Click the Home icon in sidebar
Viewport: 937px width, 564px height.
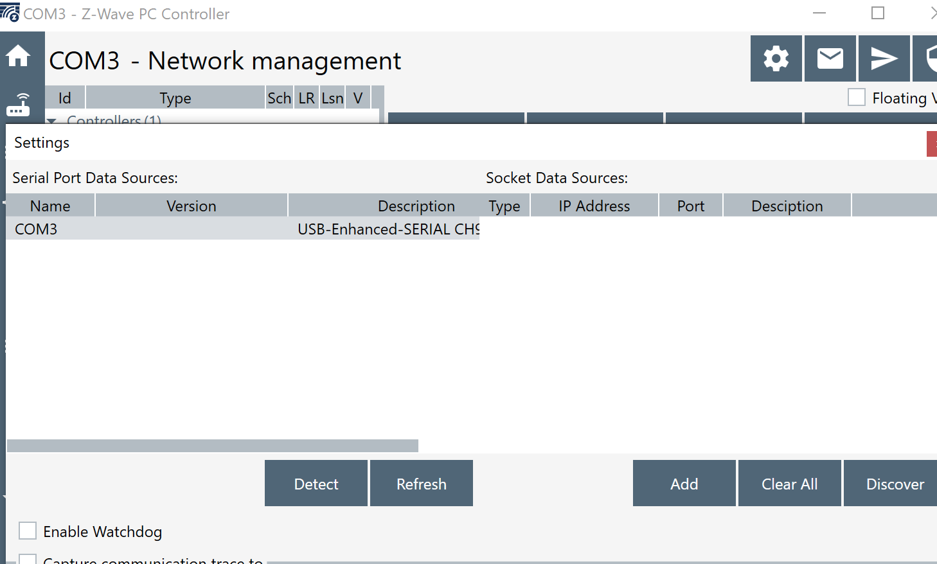18,57
